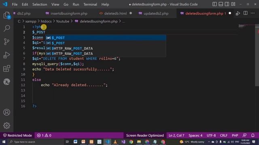259x145 pixels.
Task: Open Word from the taskbar
Action: (75, 142)
